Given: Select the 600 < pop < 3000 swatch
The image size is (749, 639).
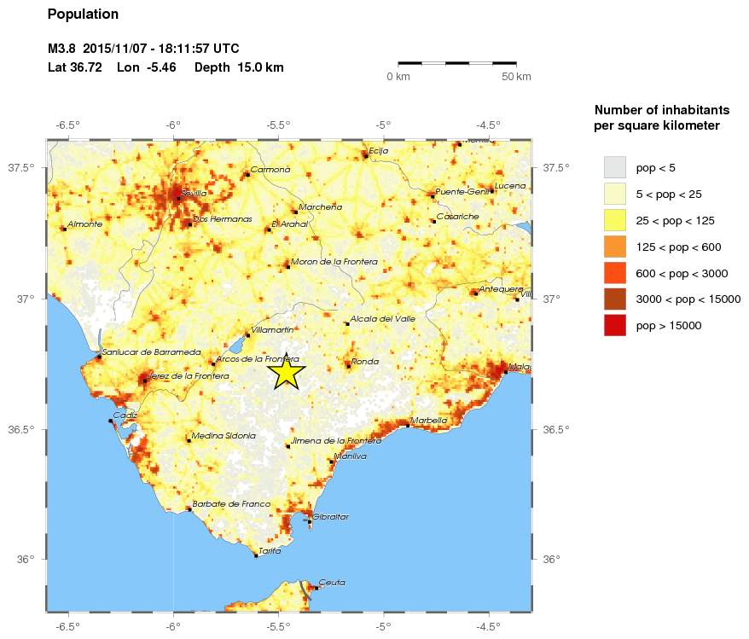Looking at the screenshot, I should click(x=615, y=273).
